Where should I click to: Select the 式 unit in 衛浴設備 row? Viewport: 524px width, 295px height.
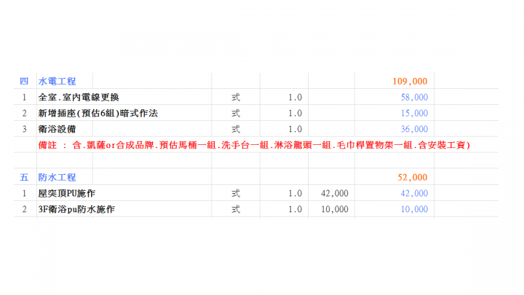click(x=236, y=129)
